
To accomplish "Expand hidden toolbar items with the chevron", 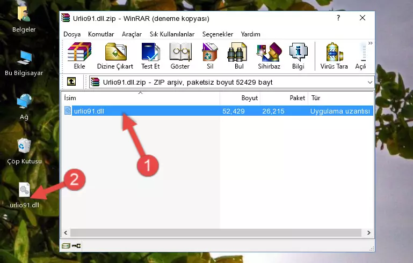I will pos(371,43).
